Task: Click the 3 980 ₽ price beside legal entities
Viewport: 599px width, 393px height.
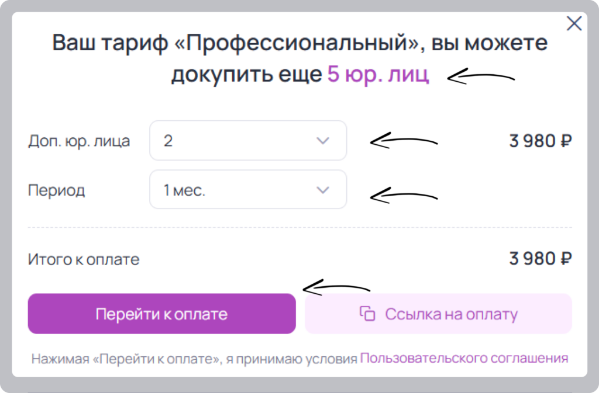Action: (x=541, y=141)
